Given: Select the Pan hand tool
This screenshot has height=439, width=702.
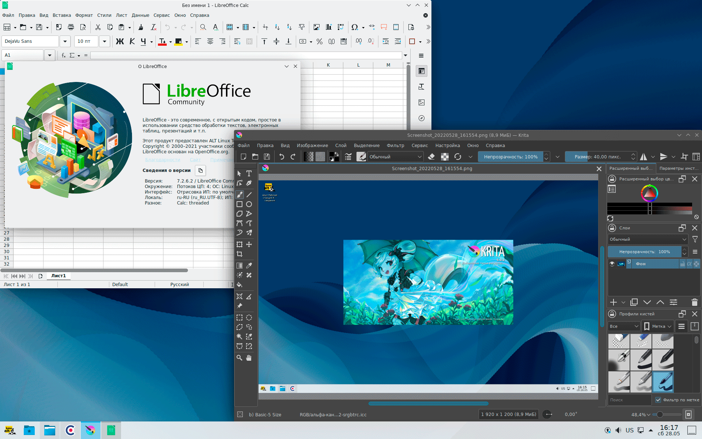Looking at the screenshot, I should pyautogui.click(x=249, y=358).
